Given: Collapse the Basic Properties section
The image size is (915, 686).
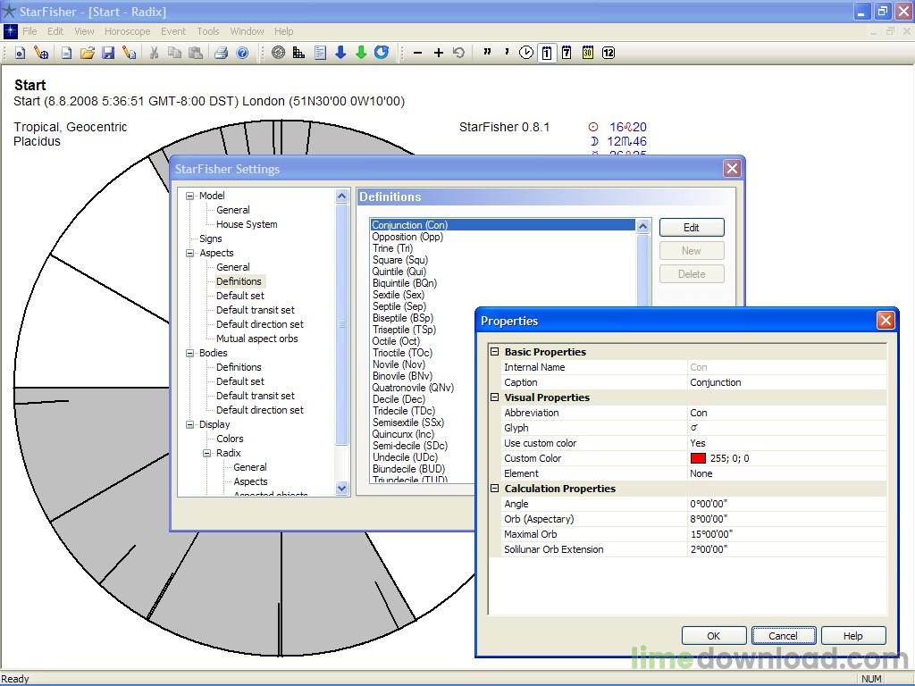Looking at the screenshot, I should (x=494, y=352).
